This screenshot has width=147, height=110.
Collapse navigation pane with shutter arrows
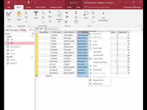coord(33,30)
